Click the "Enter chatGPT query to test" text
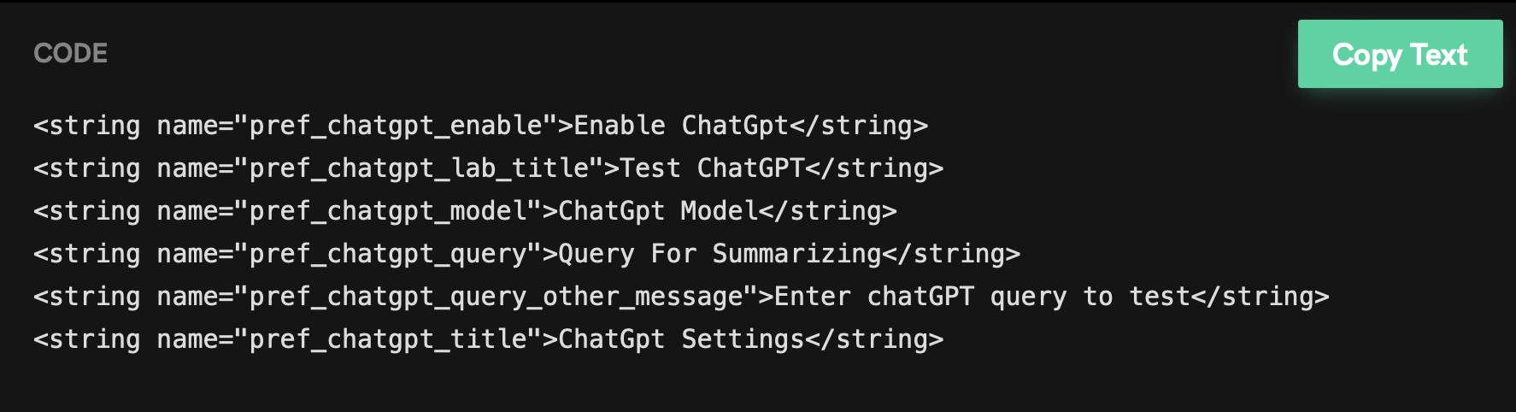 click(x=982, y=297)
